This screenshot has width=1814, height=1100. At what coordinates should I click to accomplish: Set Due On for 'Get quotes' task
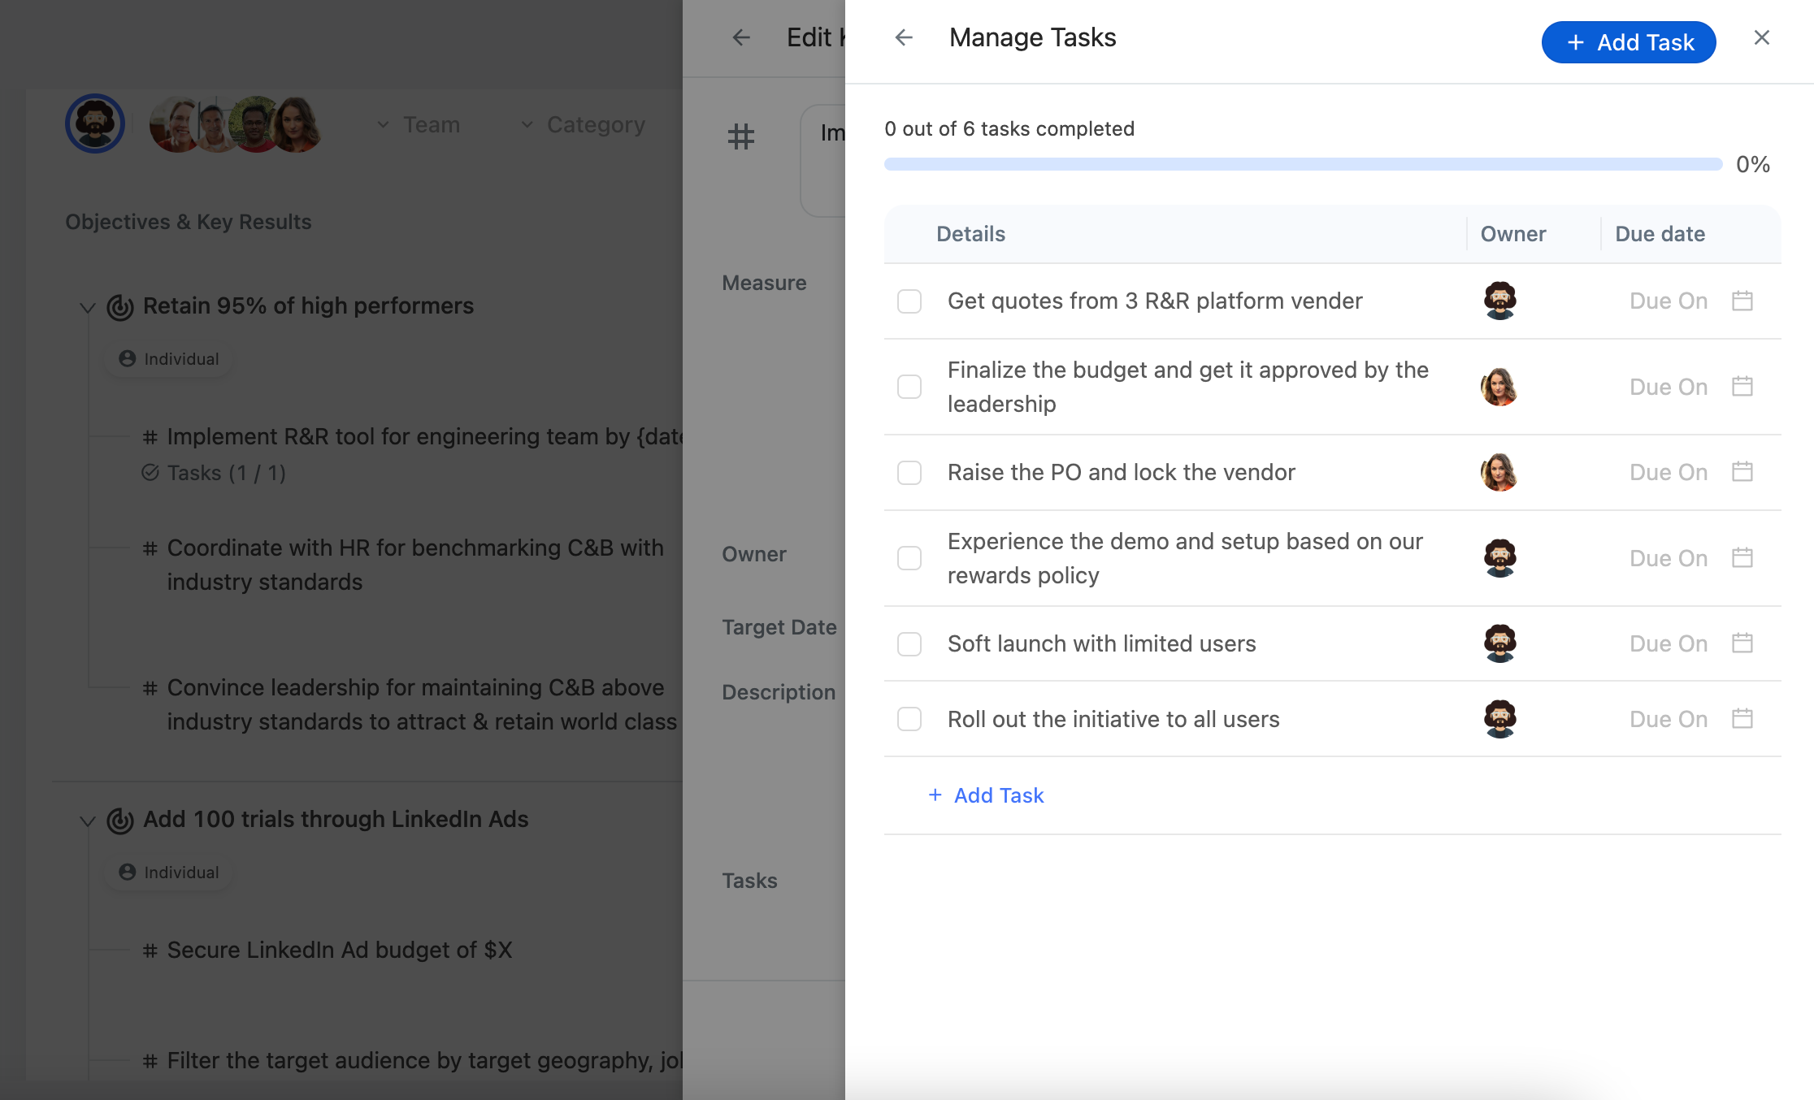coord(1669,301)
